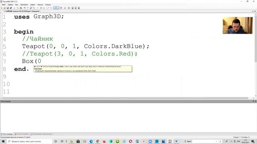Click the editor horizontal scrollbar
Image resolution: width=257 pixels, height=144 pixels.
(x=125, y=98)
